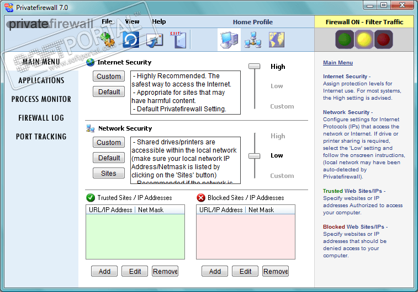The image size is (418, 292).
Task: Click the Network Security description text box
Action: pos(186,160)
